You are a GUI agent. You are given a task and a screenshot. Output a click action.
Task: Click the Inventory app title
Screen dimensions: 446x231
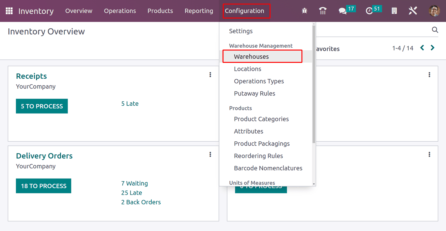(x=36, y=11)
